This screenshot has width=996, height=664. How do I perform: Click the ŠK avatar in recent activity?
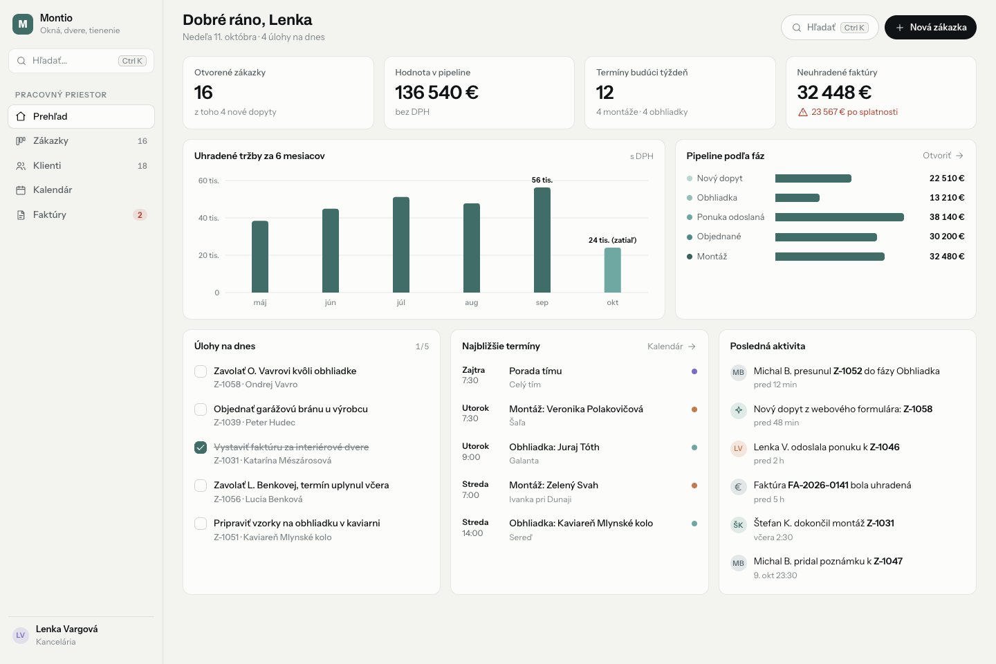click(739, 525)
